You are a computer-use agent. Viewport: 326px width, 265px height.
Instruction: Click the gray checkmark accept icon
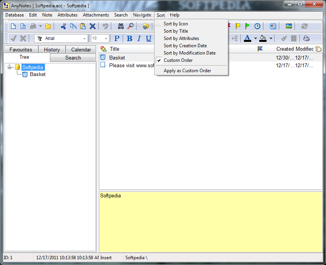[13, 38]
